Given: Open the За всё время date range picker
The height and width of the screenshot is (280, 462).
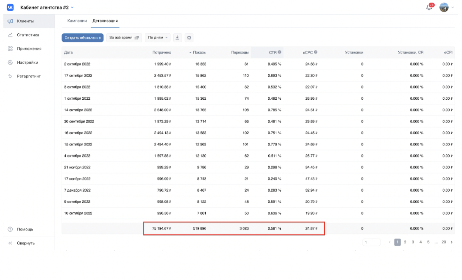Looking at the screenshot, I should coord(124,38).
